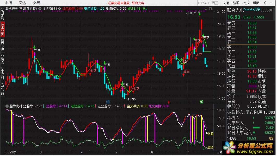Viewport: 277px width, 156px height.
Task: Click the clock display 01:57:11 周三
Action: tap(208, 3)
